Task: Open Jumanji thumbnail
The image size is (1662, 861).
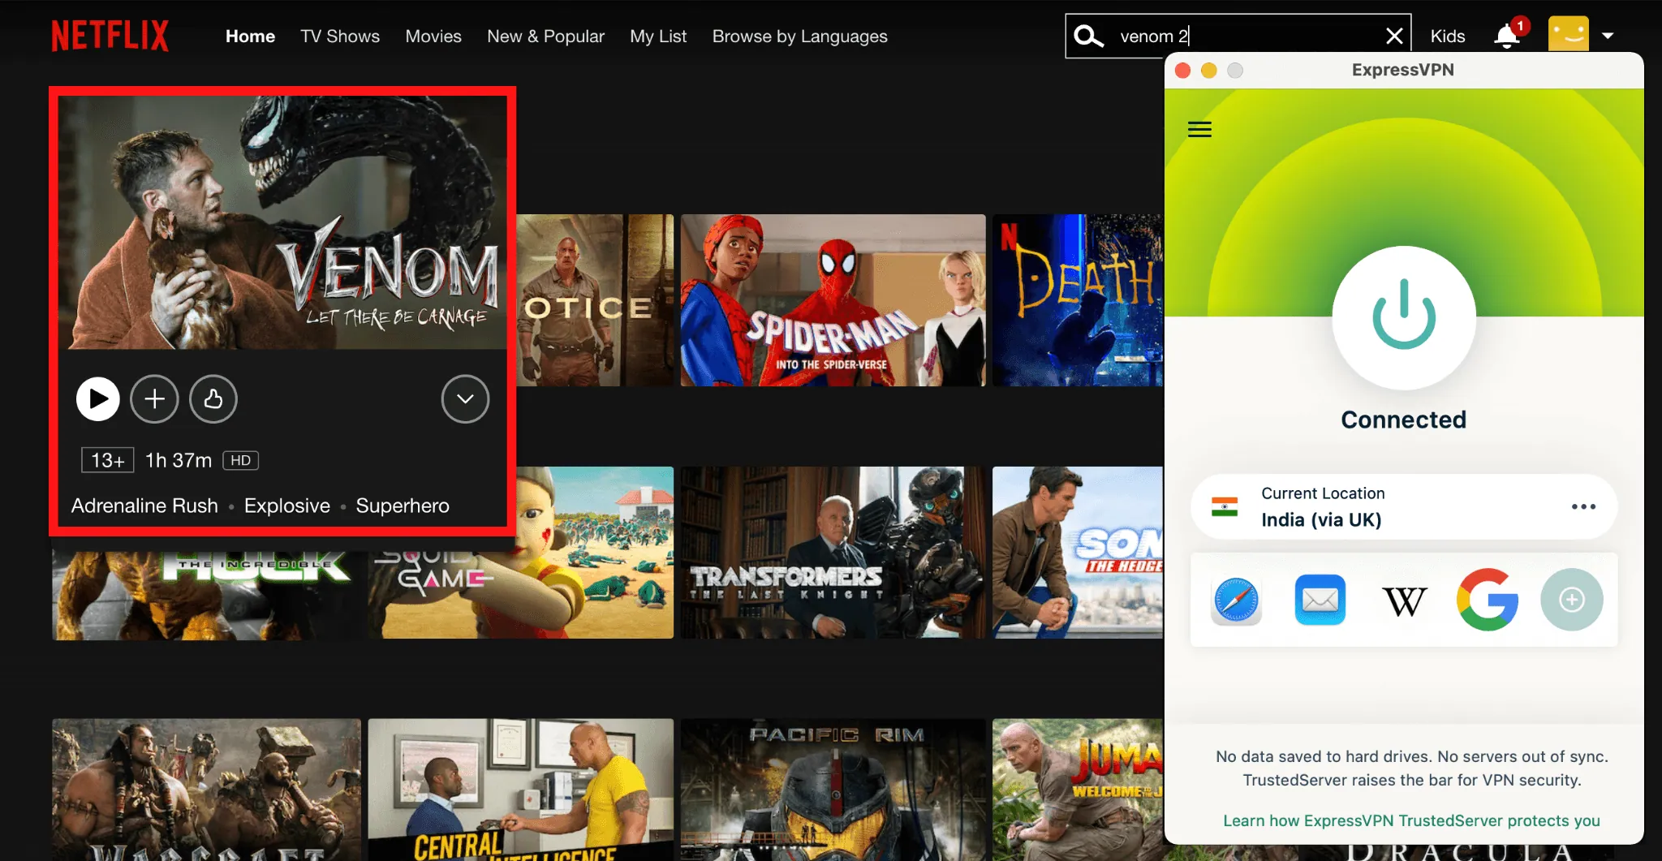Action: [1078, 789]
